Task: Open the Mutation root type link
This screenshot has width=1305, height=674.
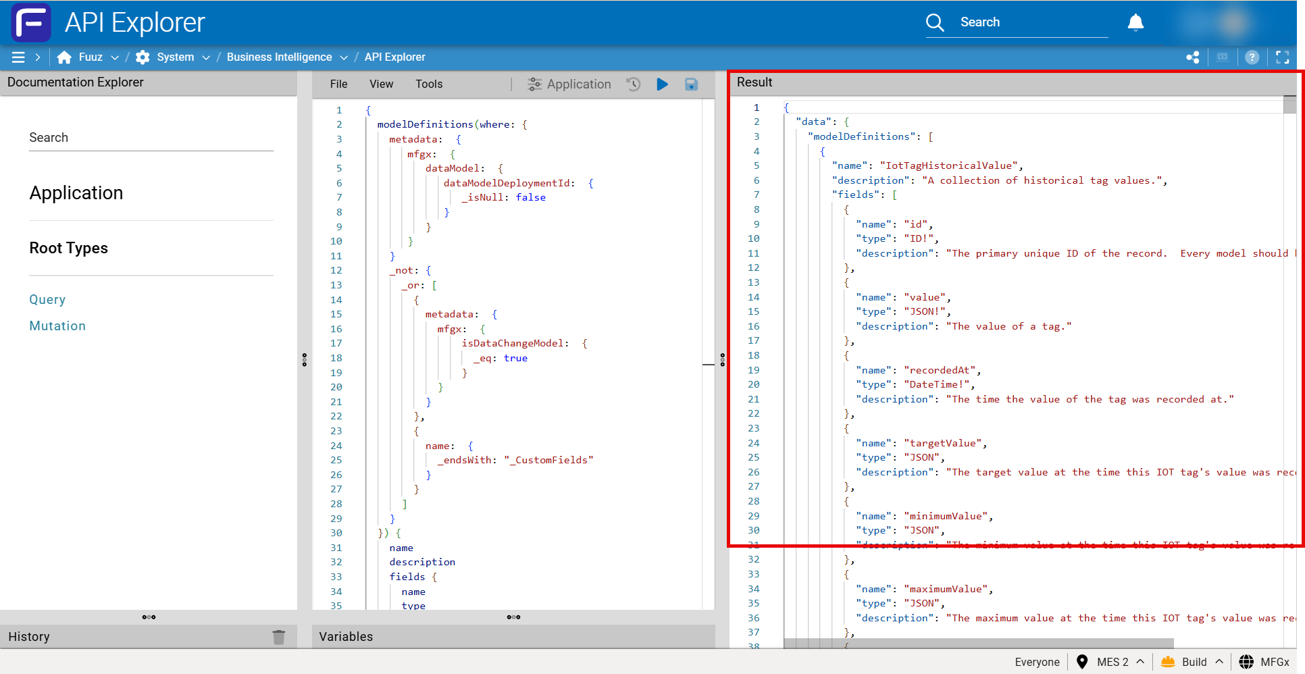Action: tap(57, 326)
